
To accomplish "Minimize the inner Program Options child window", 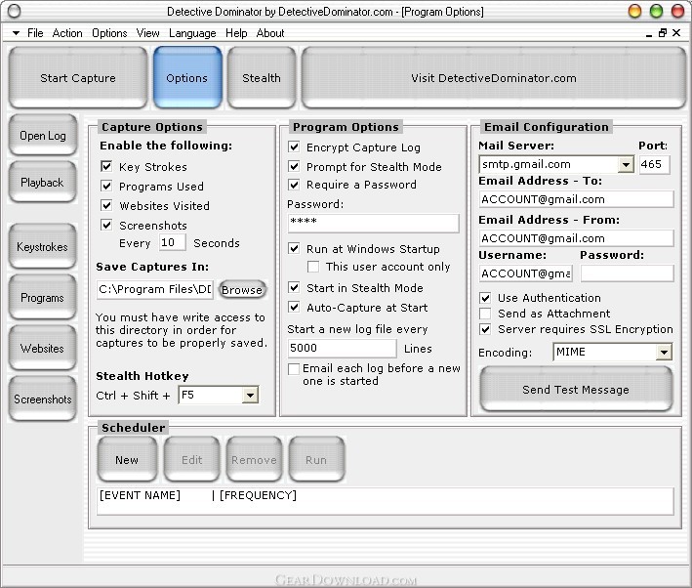I will click(649, 34).
